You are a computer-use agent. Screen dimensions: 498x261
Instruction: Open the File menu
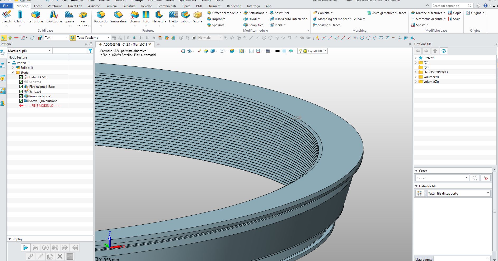pyautogui.click(x=6, y=6)
